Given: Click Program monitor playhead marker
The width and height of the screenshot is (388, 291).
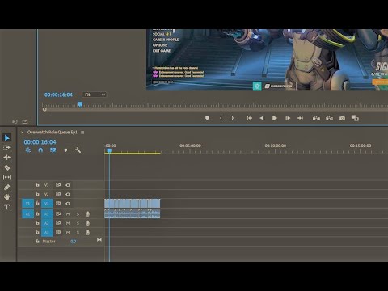Looking at the screenshot, I should [x=80, y=104].
